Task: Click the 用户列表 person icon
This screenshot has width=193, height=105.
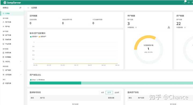Action: pyautogui.click(x=3, y=22)
